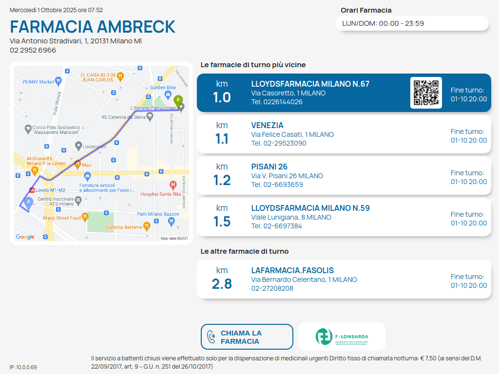Click the phone icon in Chiama la Farmacia

pos(211,337)
